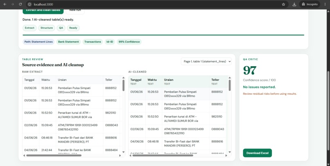The height and width of the screenshot is (166, 330).
Task: Click No issues reported message
Action: pos(259,87)
